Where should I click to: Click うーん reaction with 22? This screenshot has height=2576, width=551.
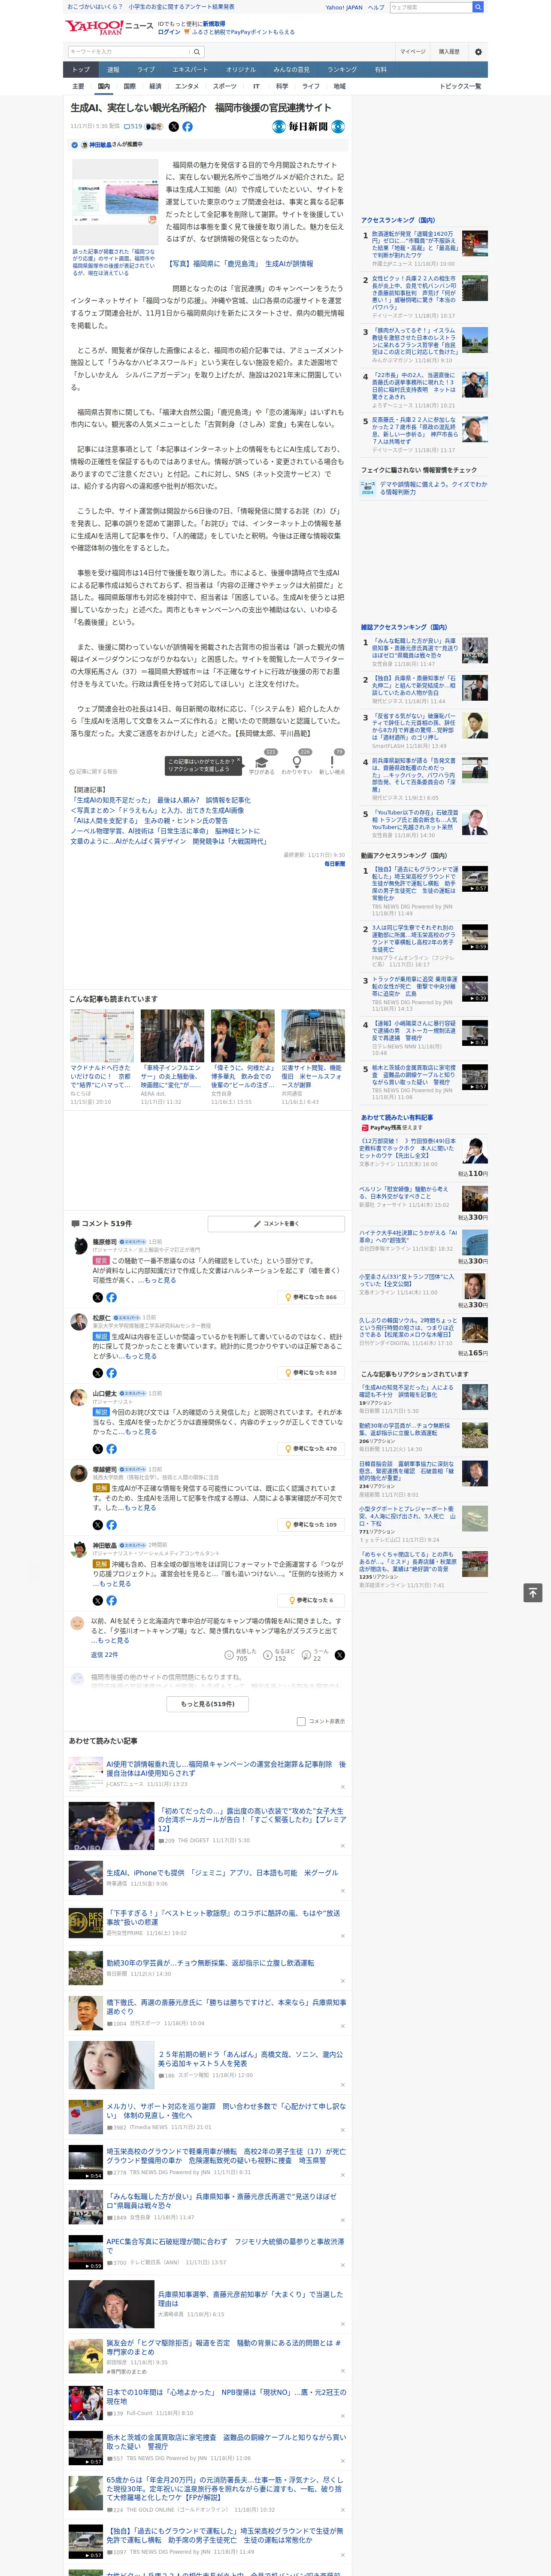(x=314, y=1655)
